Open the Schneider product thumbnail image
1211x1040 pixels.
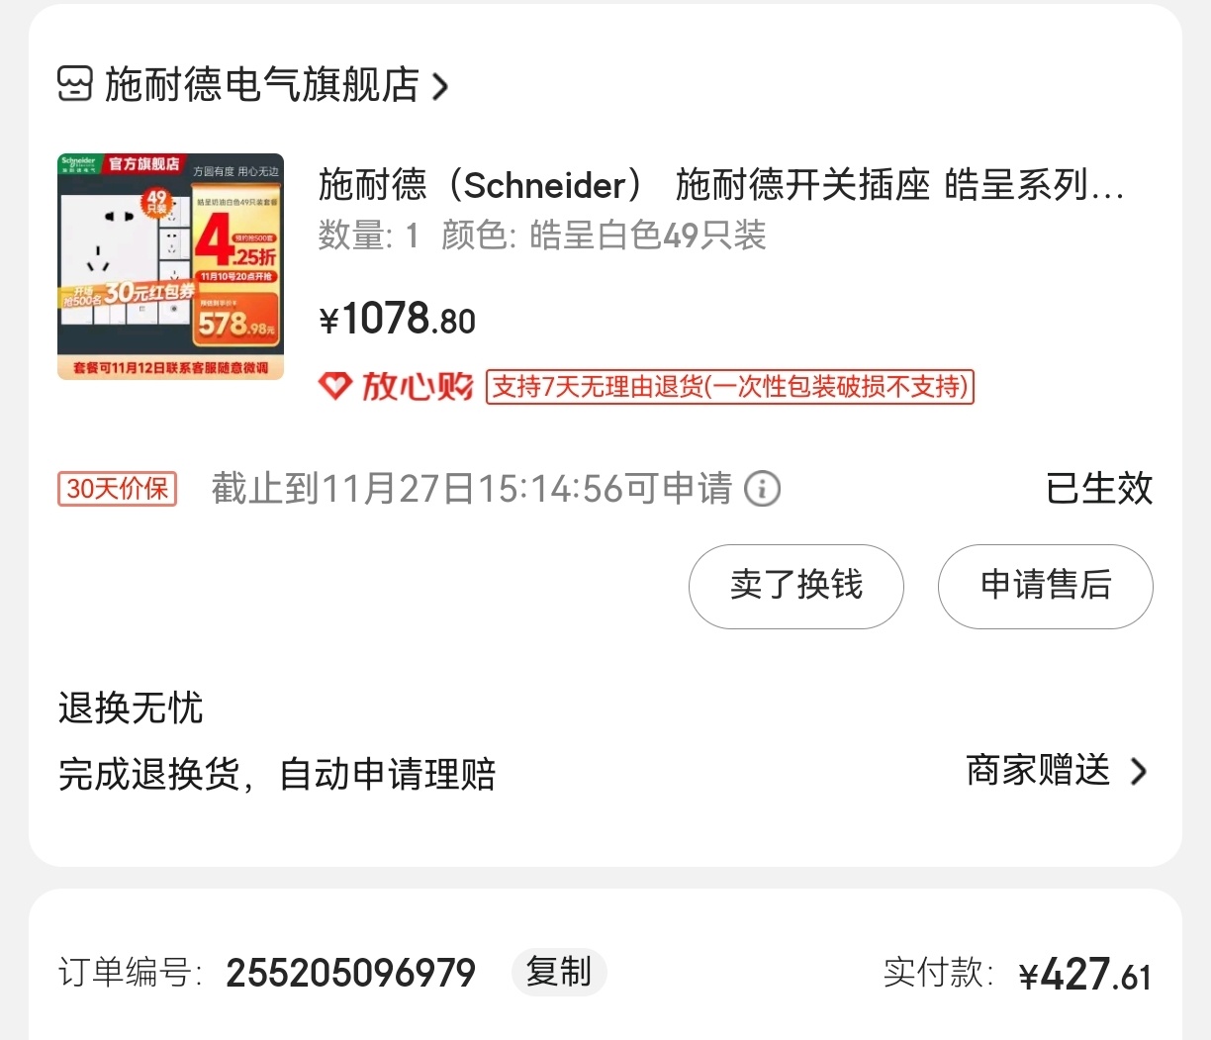(x=171, y=266)
